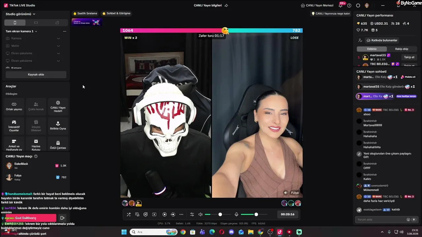This screenshot has height=237, width=422.
Task: Open Discord from the taskbar
Action: (231, 232)
